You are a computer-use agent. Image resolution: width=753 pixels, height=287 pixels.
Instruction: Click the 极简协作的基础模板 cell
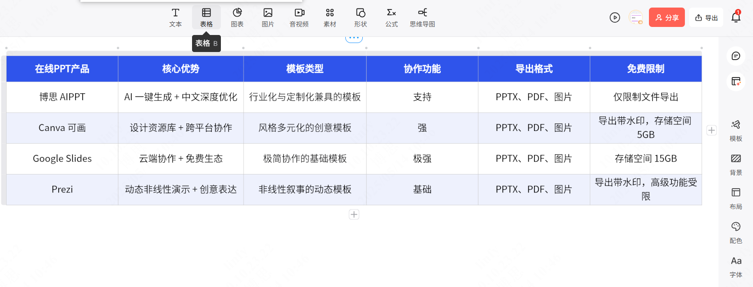coord(305,158)
